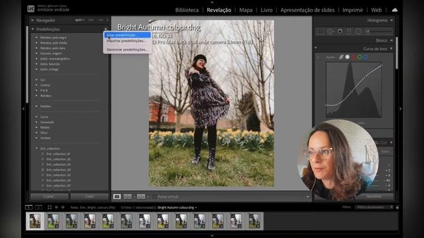Choose Importar predefinições menu entry
This screenshot has width=424, height=238.
coord(127,41)
